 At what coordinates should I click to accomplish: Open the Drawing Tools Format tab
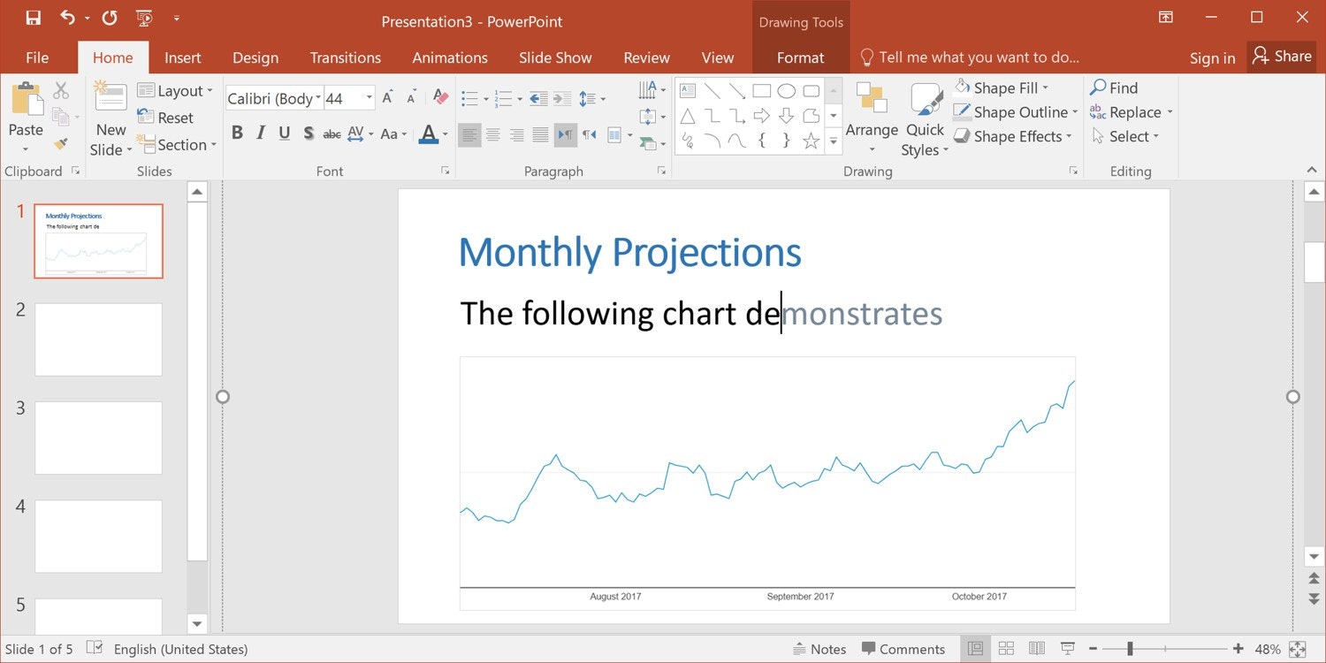(800, 57)
